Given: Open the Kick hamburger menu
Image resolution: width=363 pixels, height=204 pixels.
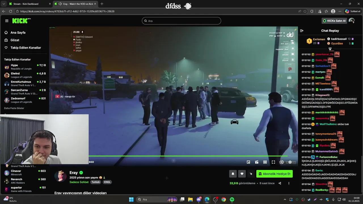Looking at the screenshot, I should click(x=7, y=21).
